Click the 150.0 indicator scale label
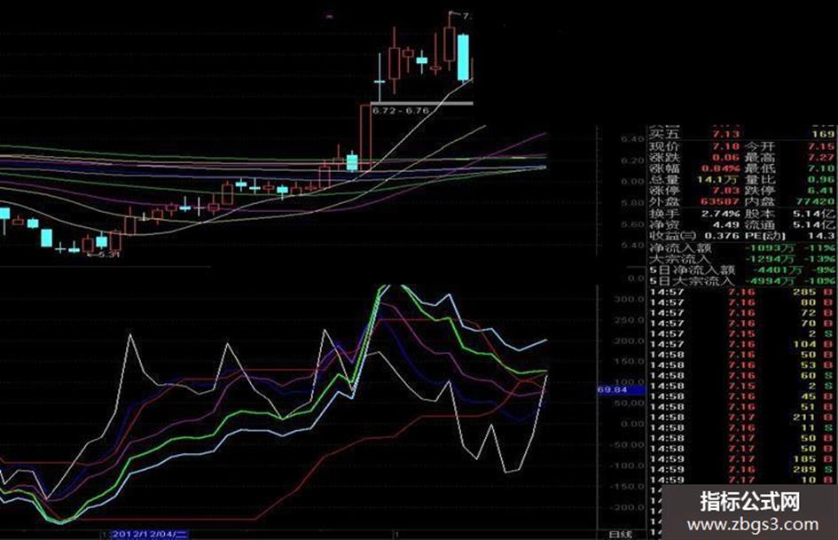 (x=629, y=362)
